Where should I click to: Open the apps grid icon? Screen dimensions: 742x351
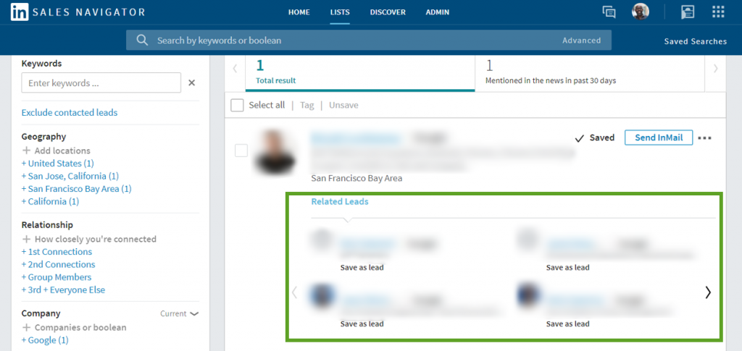(x=718, y=12)
